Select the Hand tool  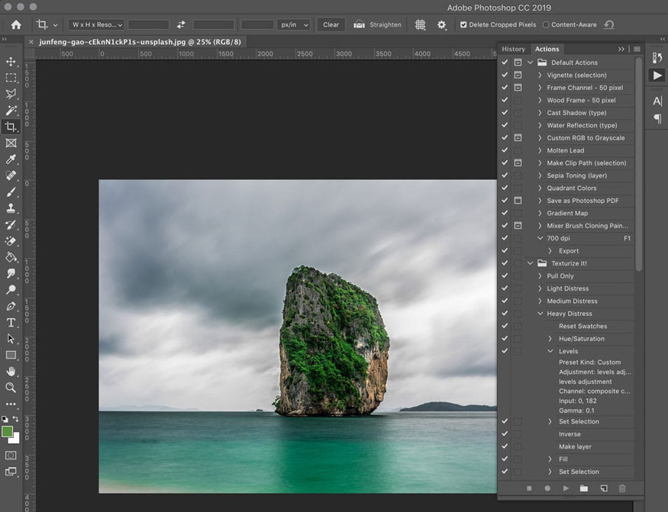point(11,371)
